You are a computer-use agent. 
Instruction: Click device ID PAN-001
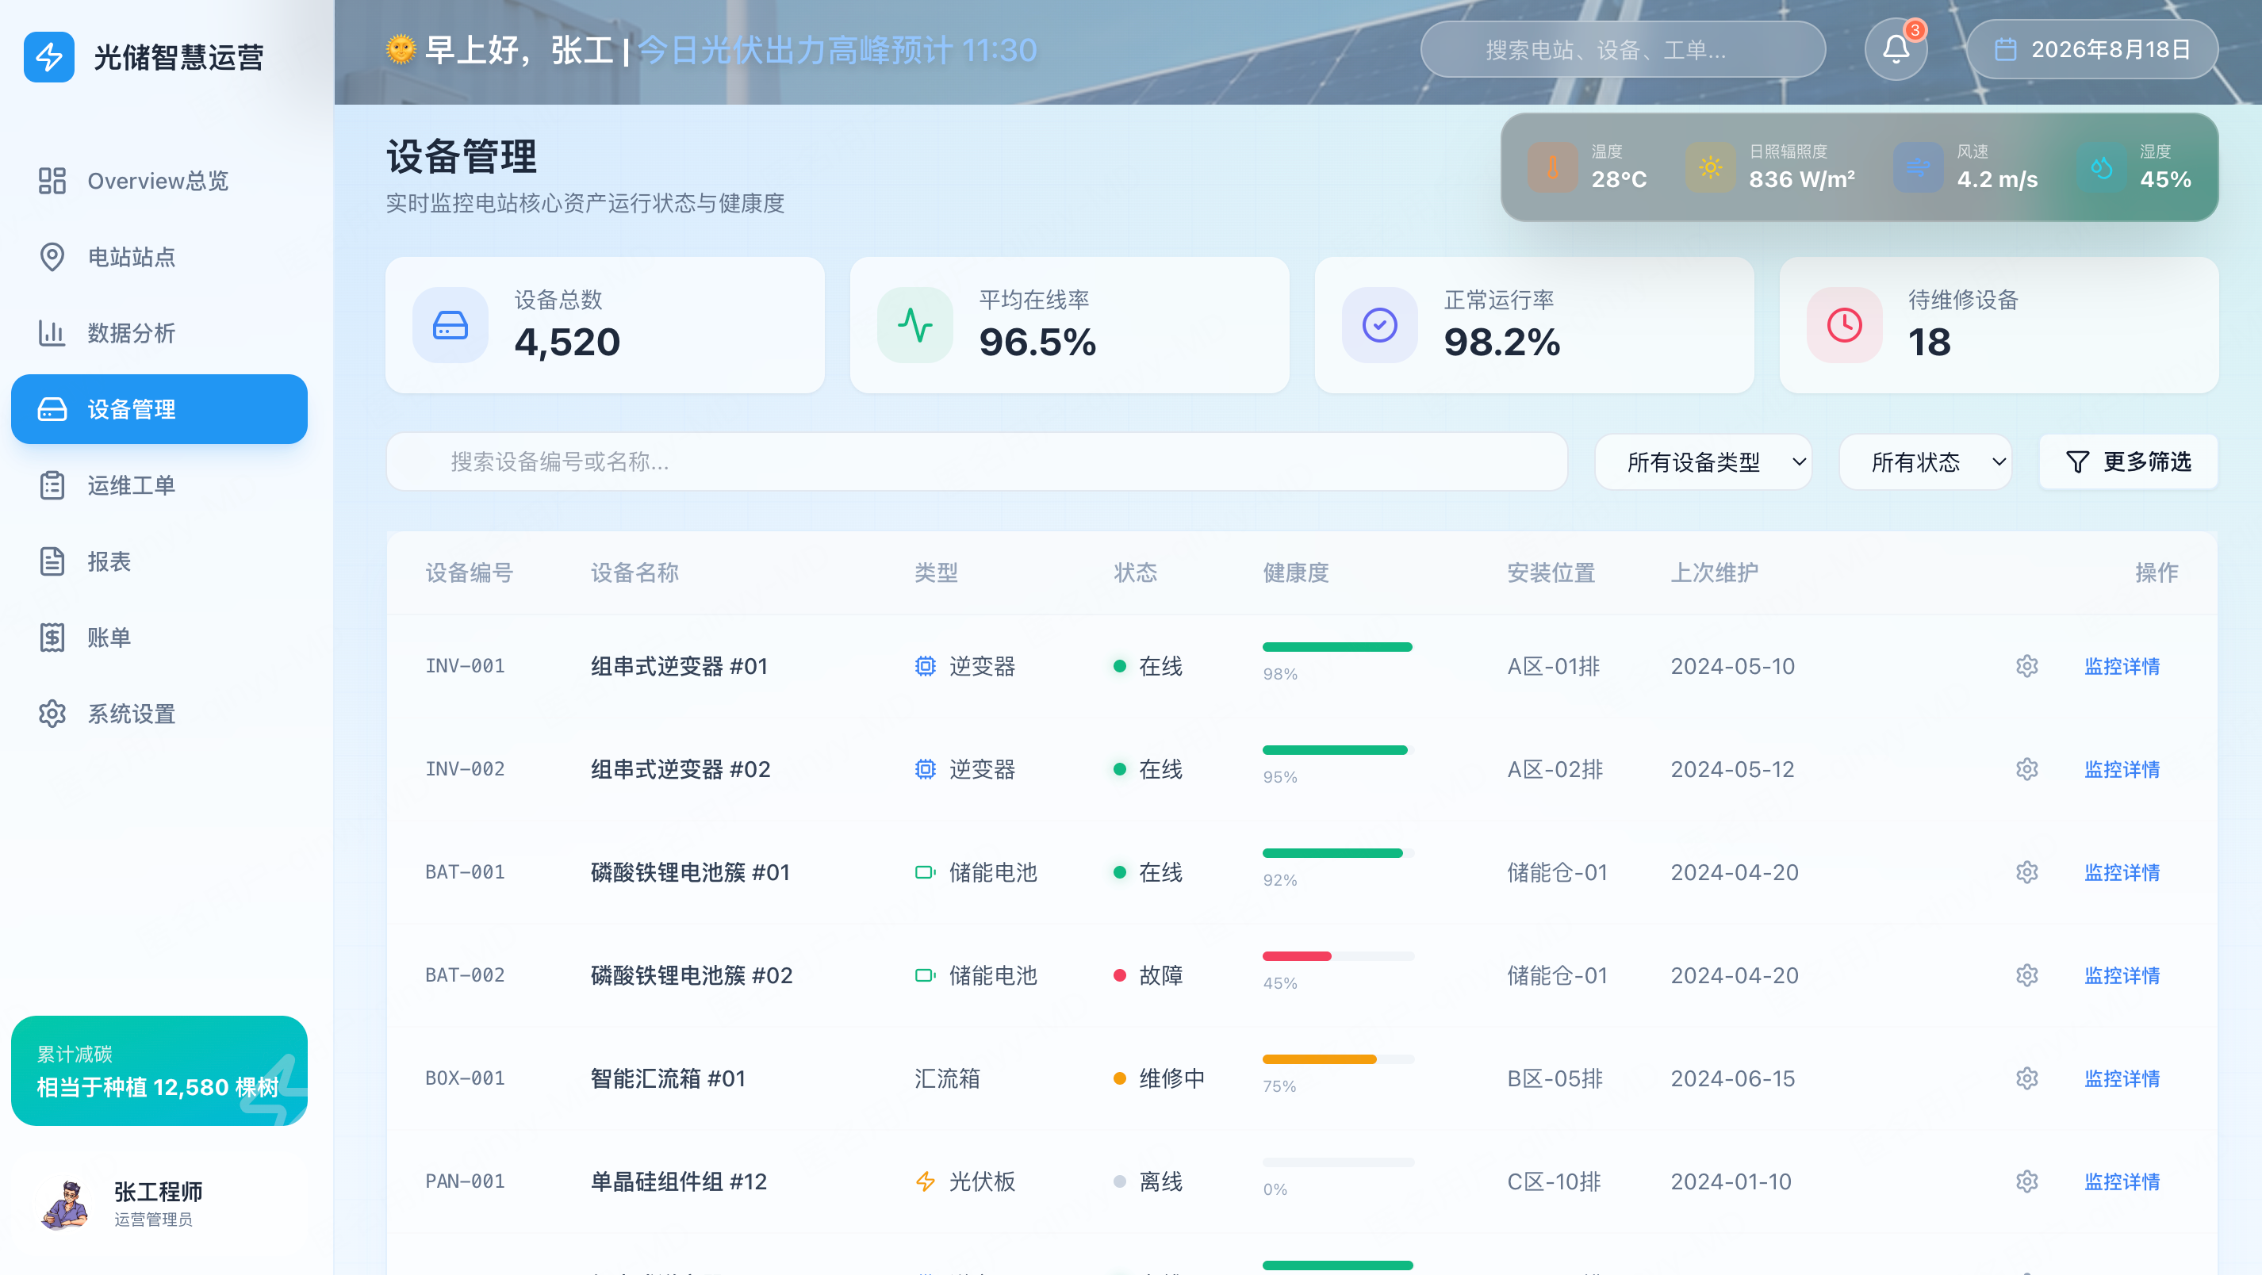[466, 1181]
